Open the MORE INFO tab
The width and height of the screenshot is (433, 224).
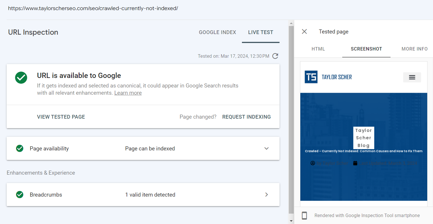click(x=415, y=49)
